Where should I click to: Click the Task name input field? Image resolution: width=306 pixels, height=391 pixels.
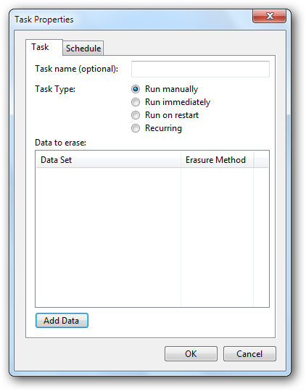(200, 69)
